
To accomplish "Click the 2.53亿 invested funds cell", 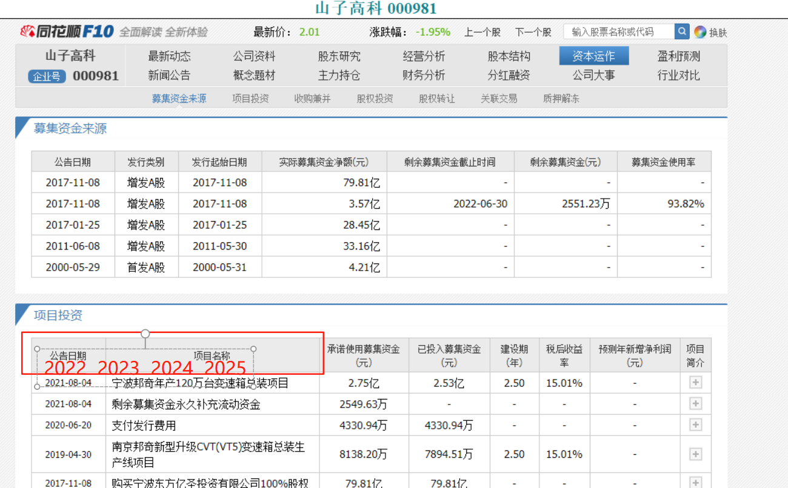I will point(449,383).
